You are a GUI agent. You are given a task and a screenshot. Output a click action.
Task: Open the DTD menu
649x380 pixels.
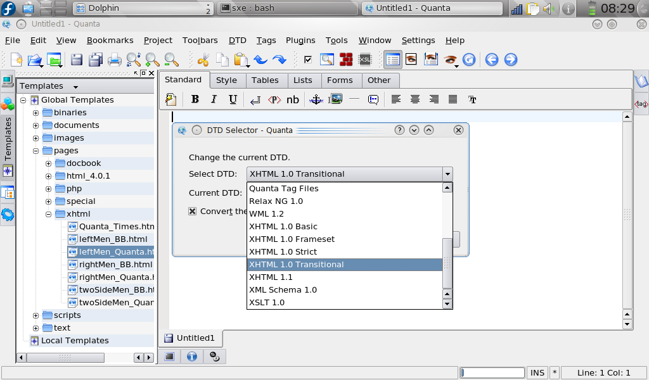pyautogui.click(x=238, y=41)
